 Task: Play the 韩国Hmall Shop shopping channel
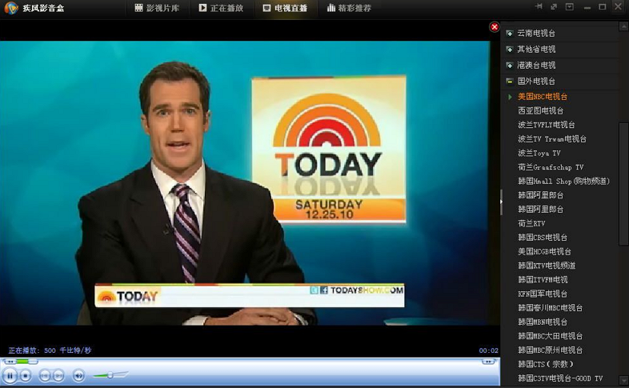[563, 181]
